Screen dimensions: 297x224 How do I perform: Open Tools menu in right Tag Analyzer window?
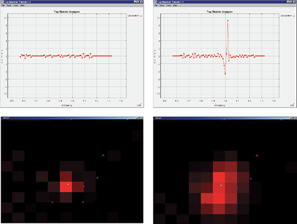point(169,5)
